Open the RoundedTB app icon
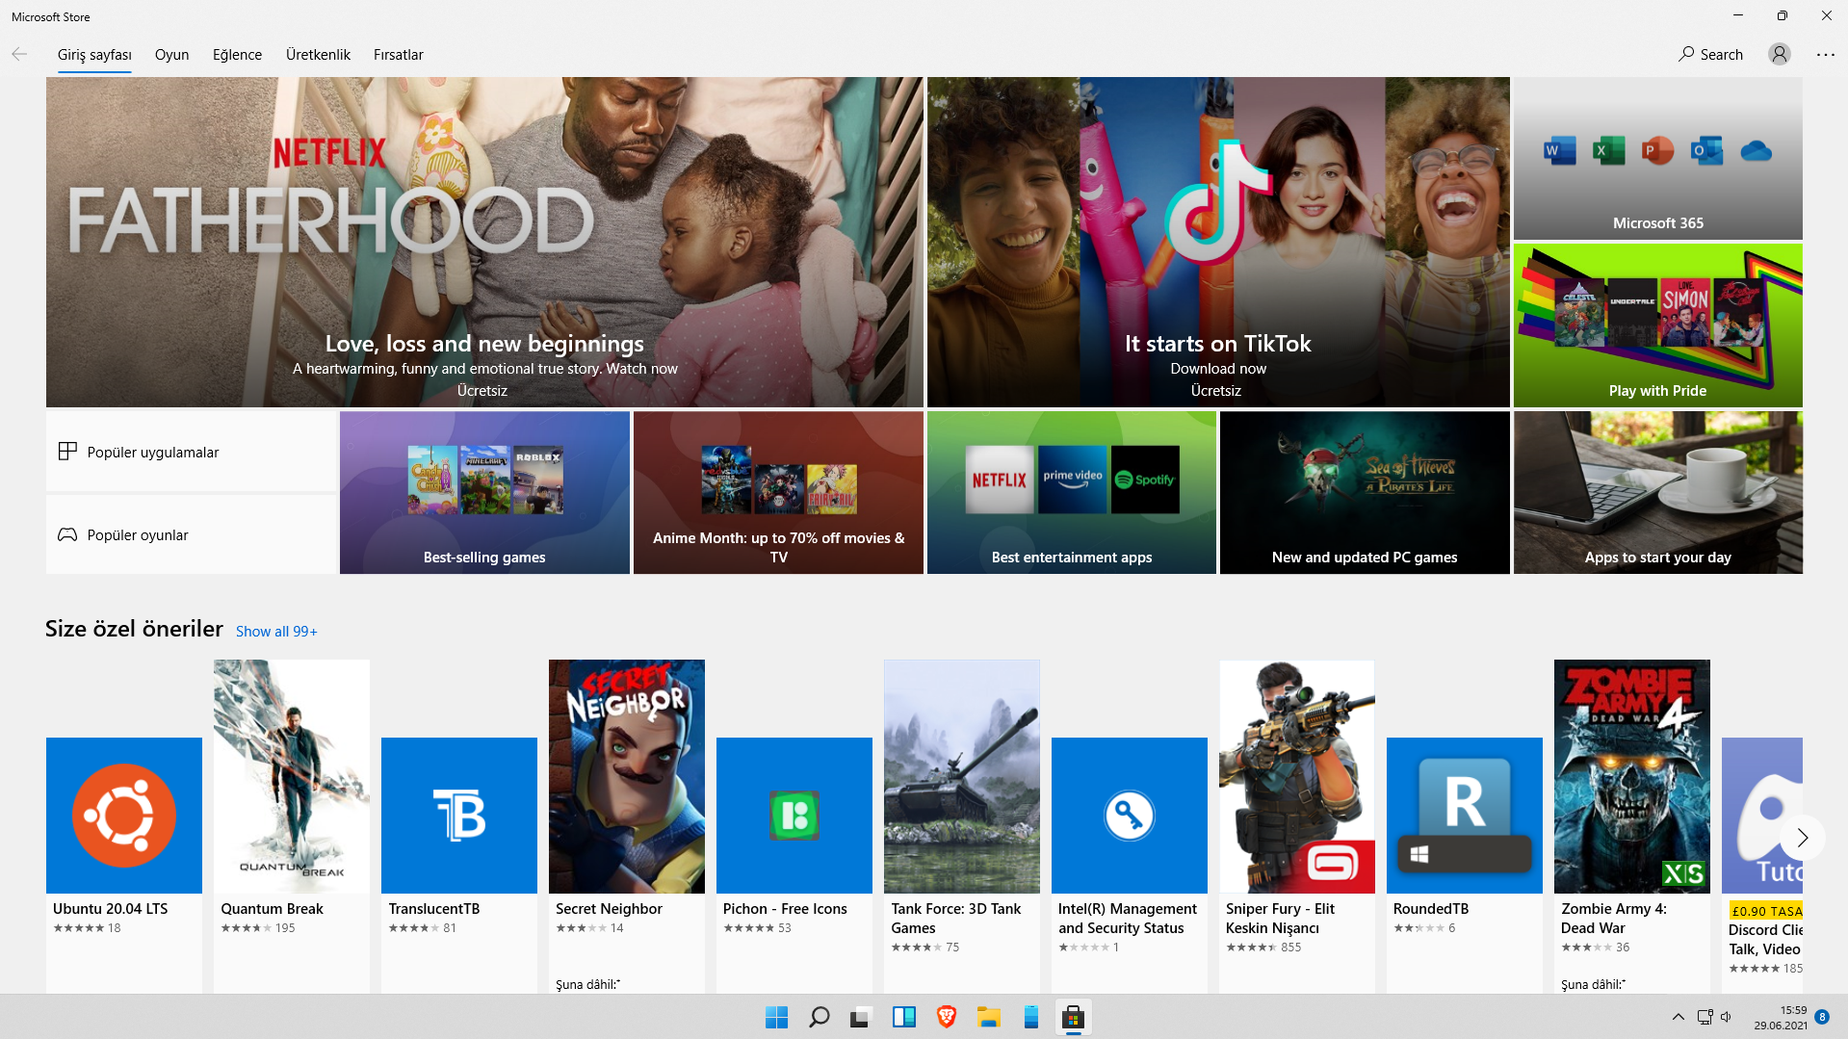 (x=1464, y=815)
